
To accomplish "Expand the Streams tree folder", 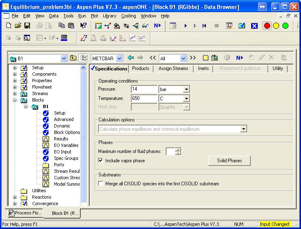I will (x=15, y=93).
